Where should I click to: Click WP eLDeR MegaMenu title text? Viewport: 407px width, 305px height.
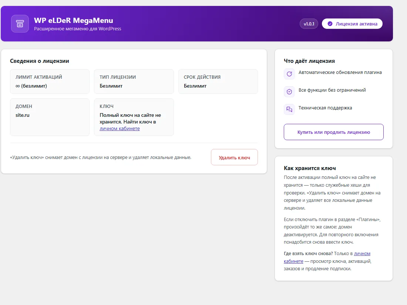(74, 20)
